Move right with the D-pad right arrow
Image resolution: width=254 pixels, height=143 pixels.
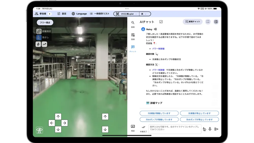pyautogui.click(x=65, y=123)
